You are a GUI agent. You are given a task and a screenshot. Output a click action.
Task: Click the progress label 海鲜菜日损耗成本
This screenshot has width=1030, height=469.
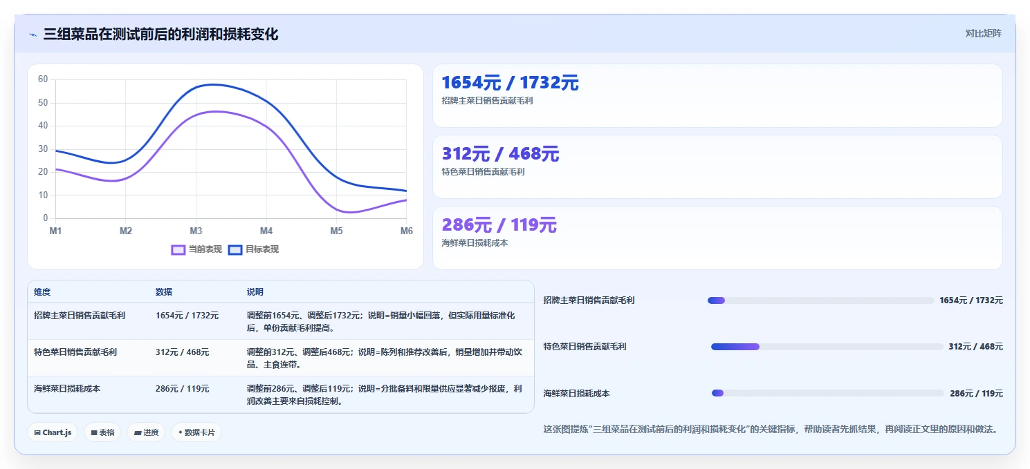pyautogui.click(x=577, y=393)
